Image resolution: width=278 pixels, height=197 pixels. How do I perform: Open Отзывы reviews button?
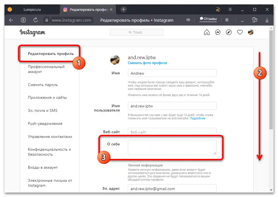click(x=208, y=19)
